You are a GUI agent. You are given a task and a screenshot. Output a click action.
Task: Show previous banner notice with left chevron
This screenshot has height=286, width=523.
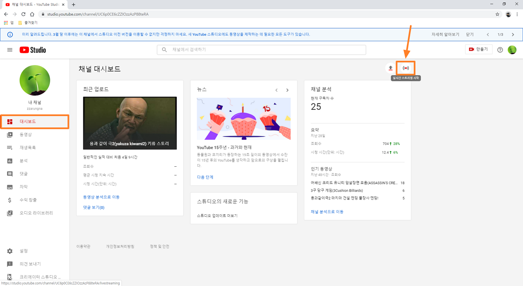tap(488, 34)
